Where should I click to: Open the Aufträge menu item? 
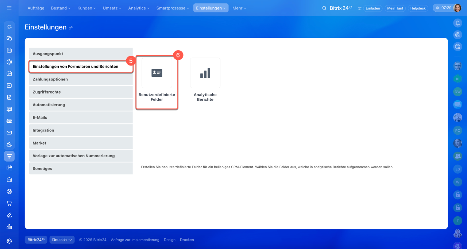tap(36, 8)
